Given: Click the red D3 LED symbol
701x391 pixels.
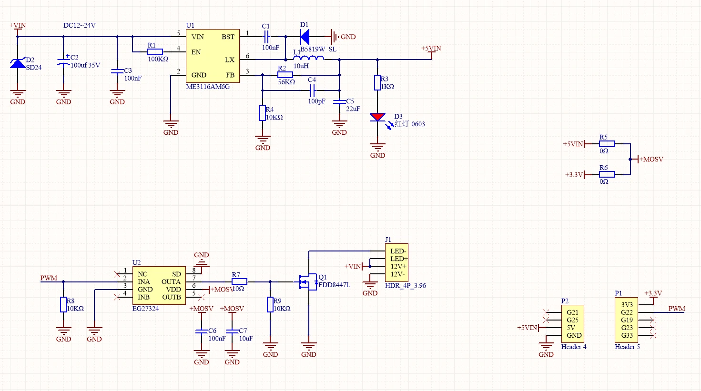Looking at the screenshot, I should 377,117.
